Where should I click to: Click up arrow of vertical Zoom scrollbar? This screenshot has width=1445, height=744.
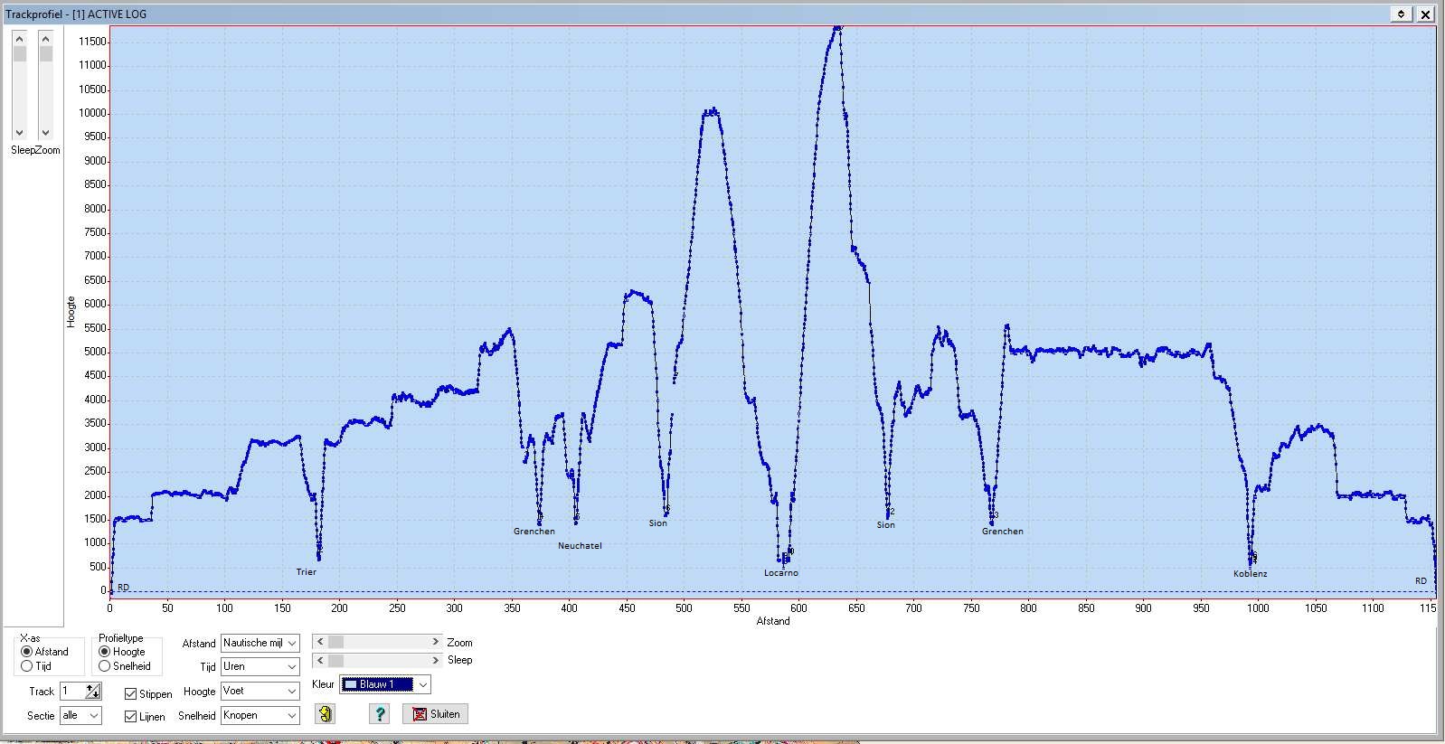pyautogui.click(x=46, y=39)
